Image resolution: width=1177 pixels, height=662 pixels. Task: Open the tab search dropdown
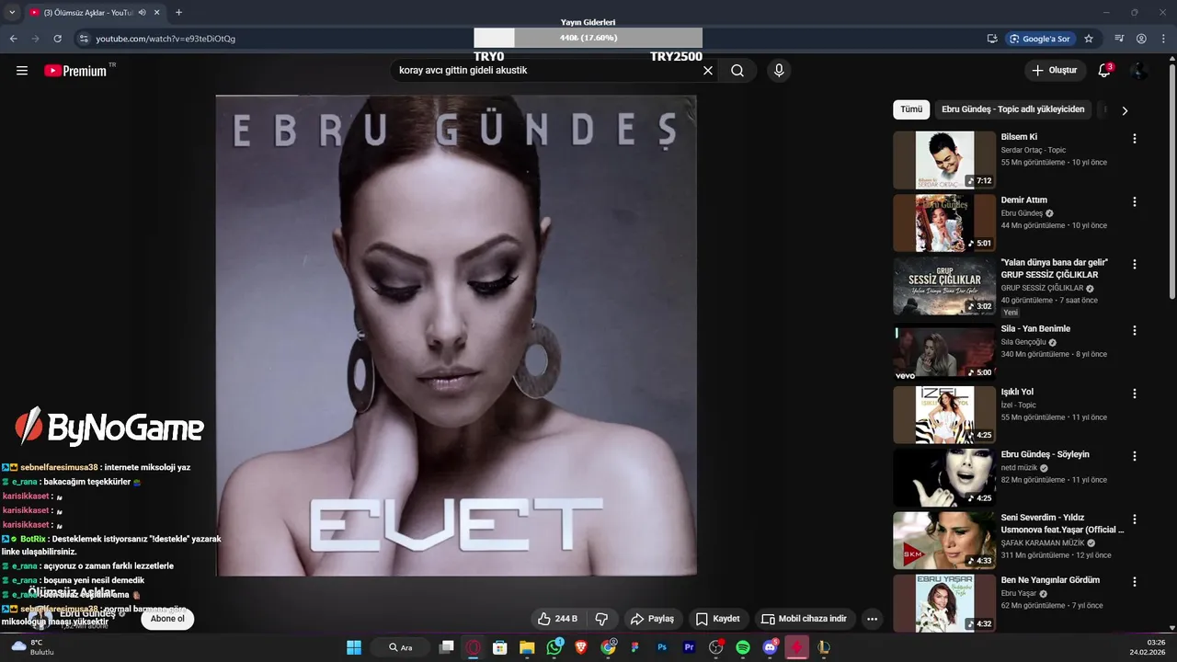12,13
